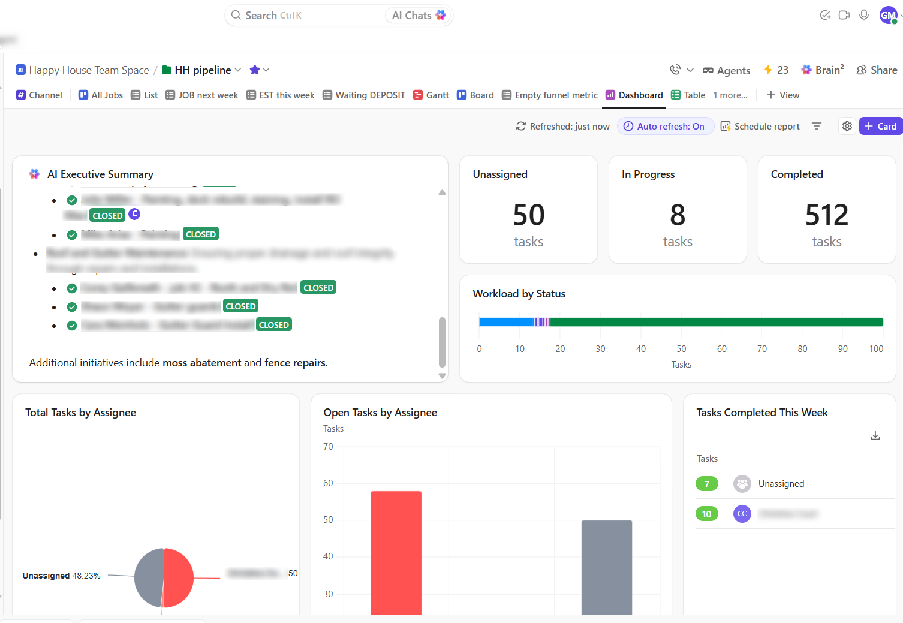This screenshot has height=623, width=903.
Task: Open Schedule report
Action: coord(760,127)
